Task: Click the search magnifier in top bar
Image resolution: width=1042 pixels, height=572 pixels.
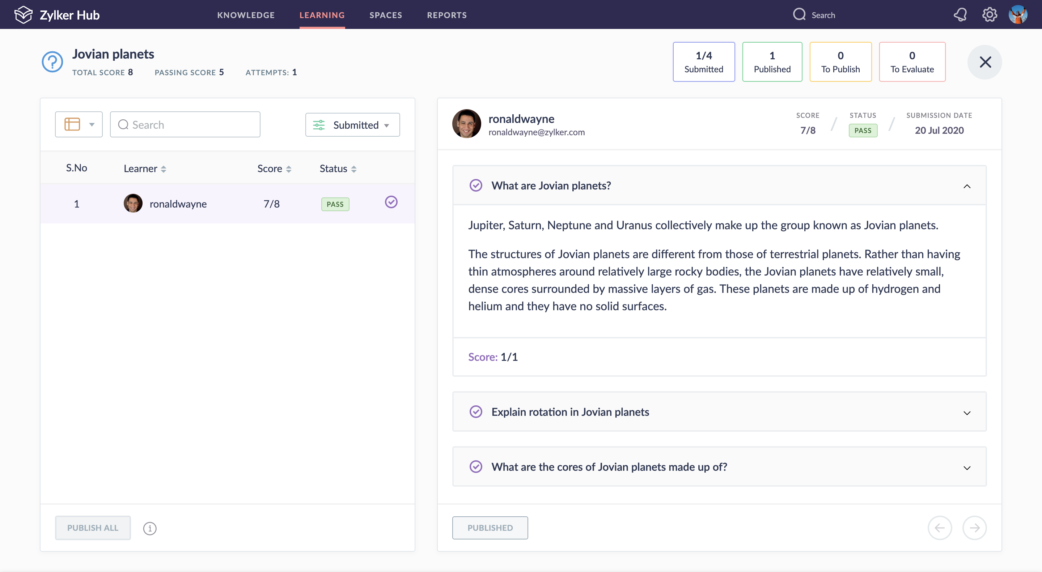Action: 799,15
